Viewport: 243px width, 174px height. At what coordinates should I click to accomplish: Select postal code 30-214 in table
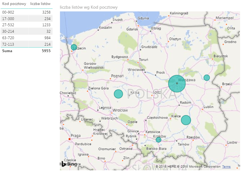coord(8,31)
